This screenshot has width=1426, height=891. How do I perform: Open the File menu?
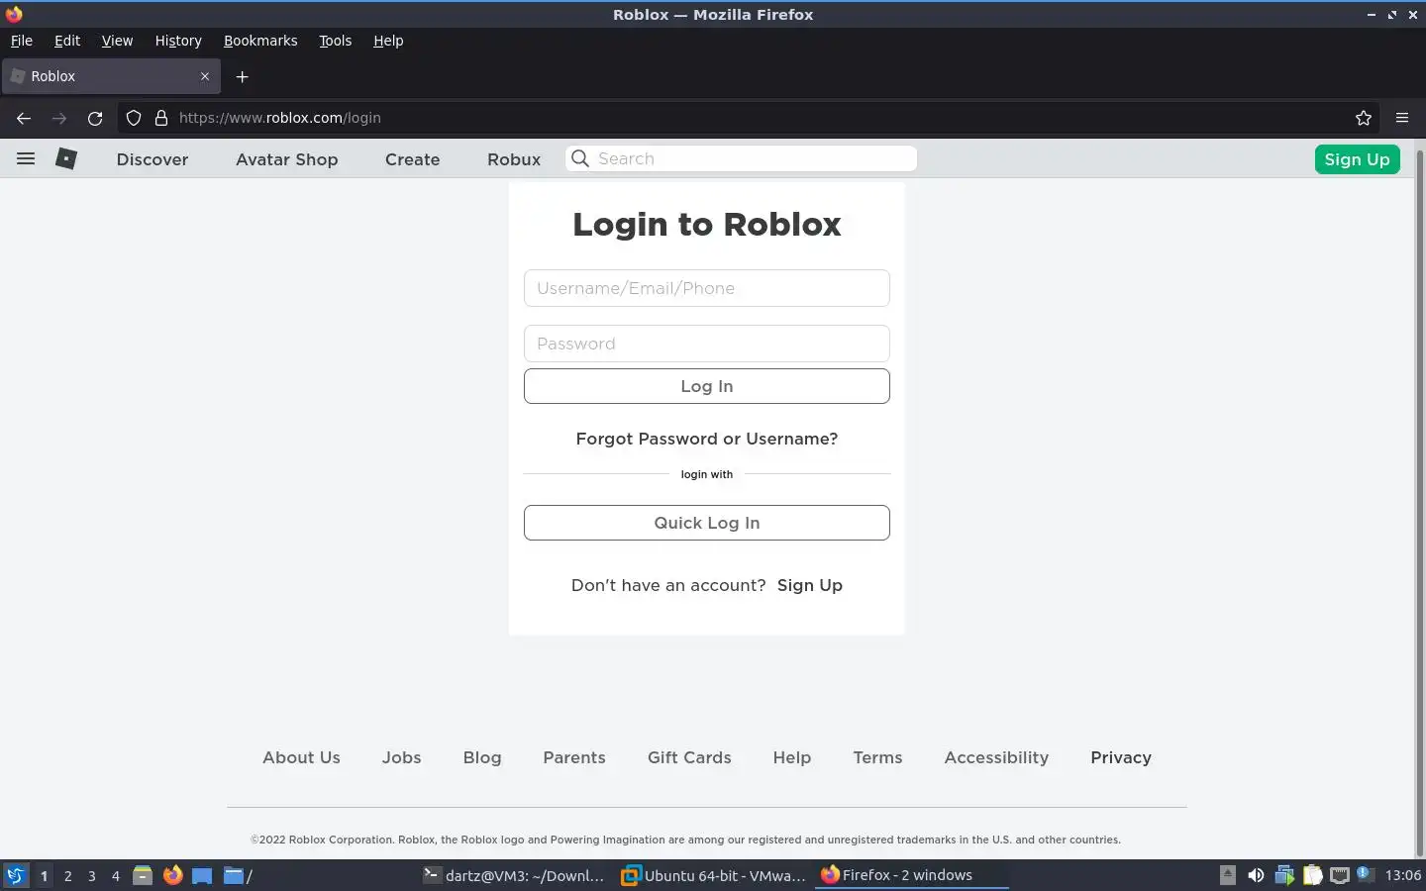coord(22,41)
